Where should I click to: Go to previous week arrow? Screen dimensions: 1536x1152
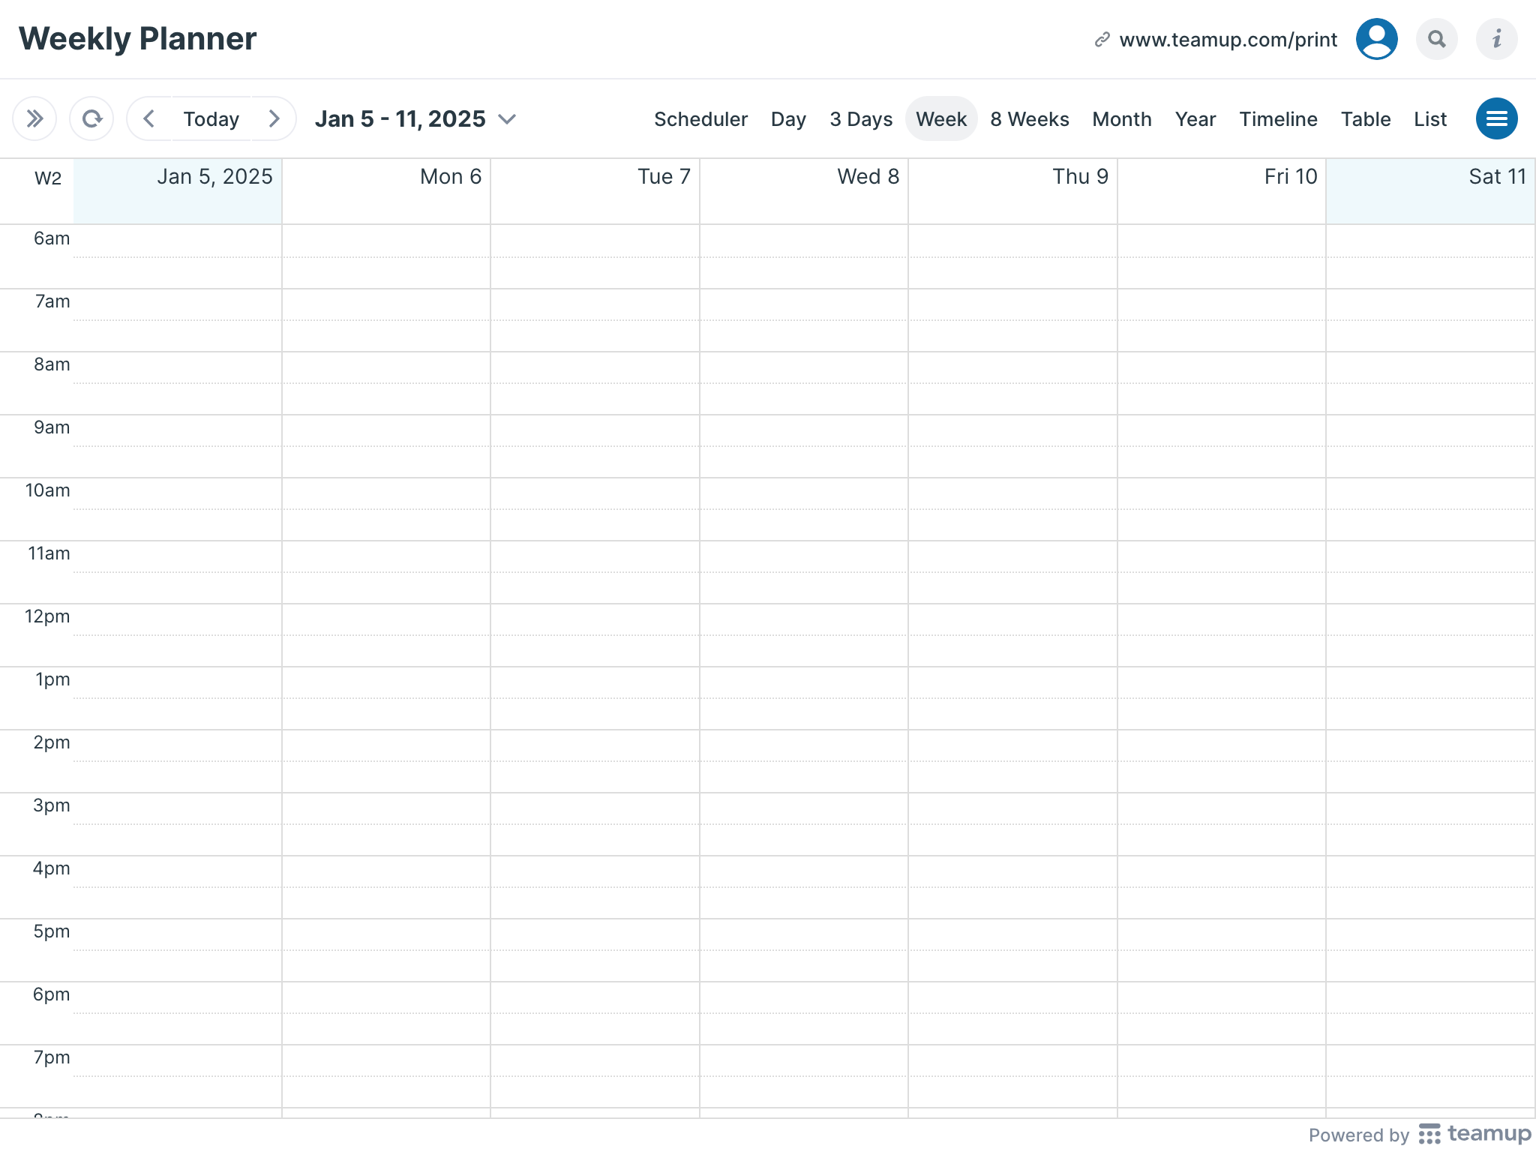[x=149, y=118]
